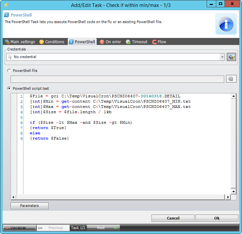Click the pencil icon in title bar
Image resolution: width=242 pixels, height=234 pixels.
(6, 5)
